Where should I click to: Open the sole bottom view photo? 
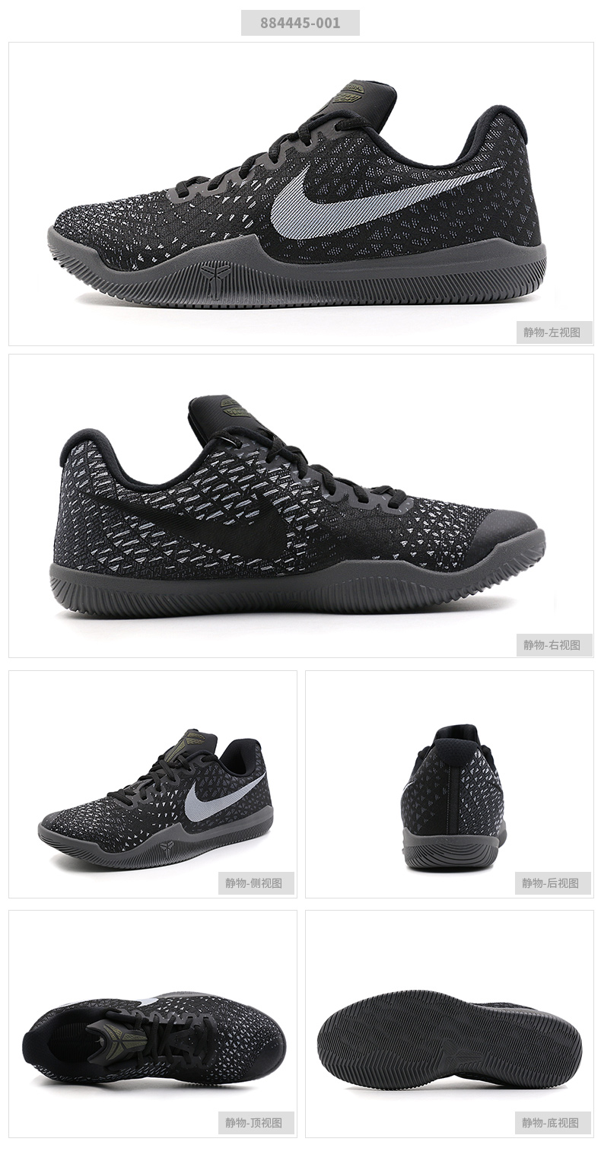(450, 1024)
